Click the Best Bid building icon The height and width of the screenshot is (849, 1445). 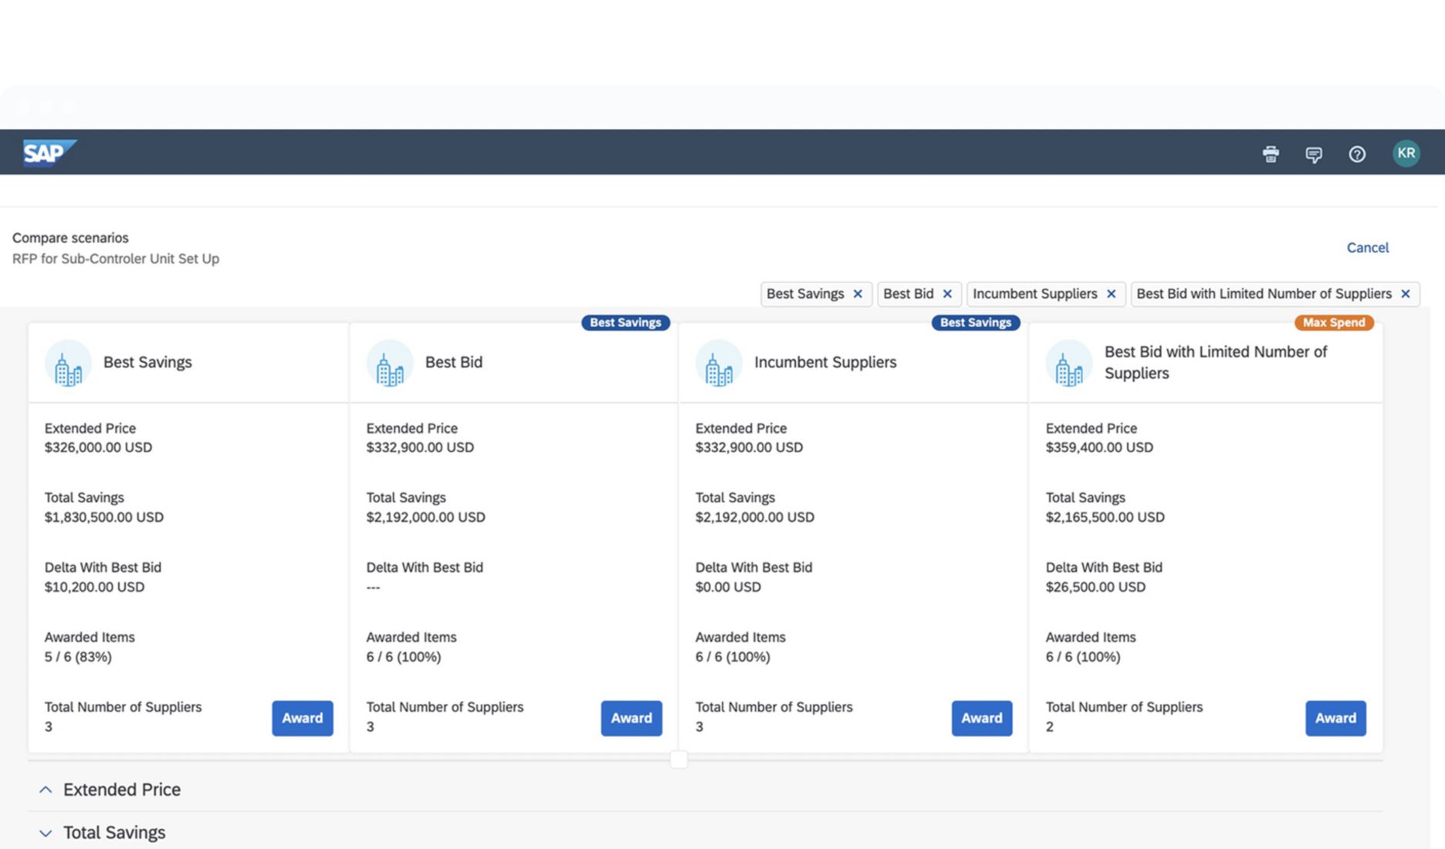click(390, 363)
